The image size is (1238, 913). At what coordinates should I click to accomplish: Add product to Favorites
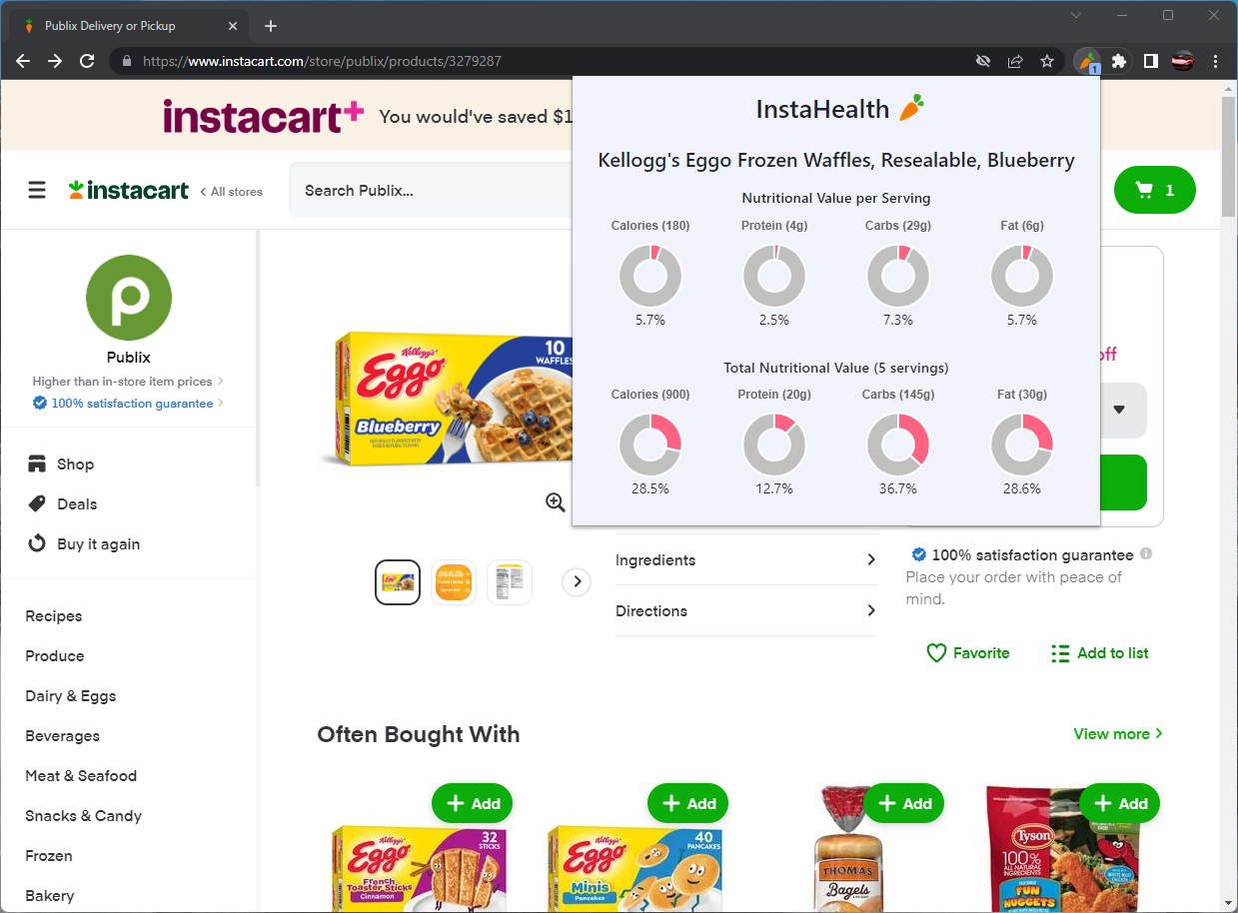pyautogui.click(x=968, y=653)
